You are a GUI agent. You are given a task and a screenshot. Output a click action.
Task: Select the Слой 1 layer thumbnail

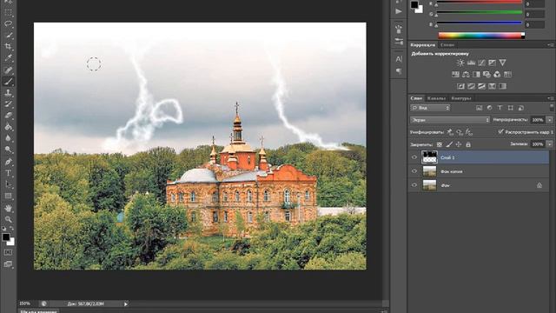click(x=429, y=157)
